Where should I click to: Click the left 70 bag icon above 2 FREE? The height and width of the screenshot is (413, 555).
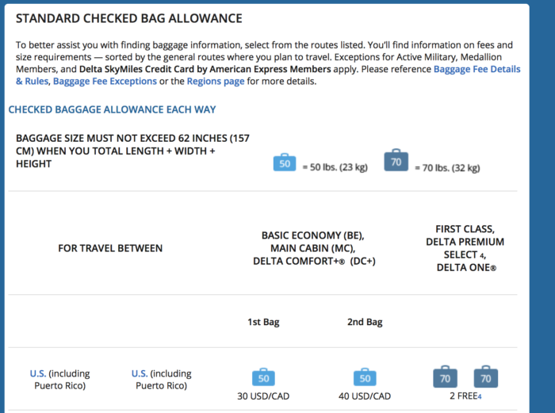445,378
